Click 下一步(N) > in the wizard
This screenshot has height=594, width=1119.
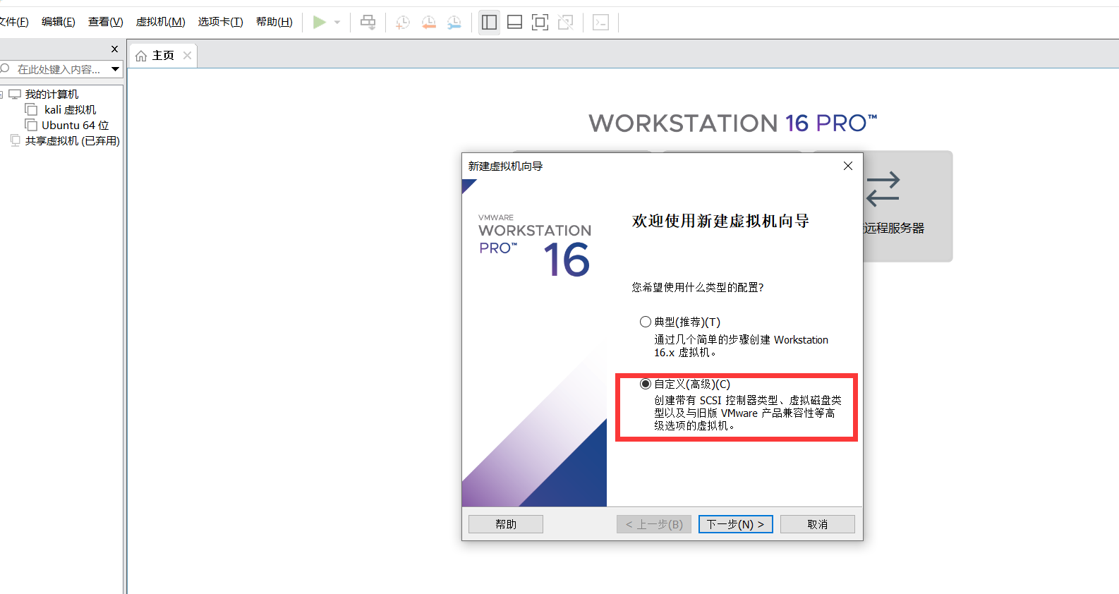(x=736, y=524)
